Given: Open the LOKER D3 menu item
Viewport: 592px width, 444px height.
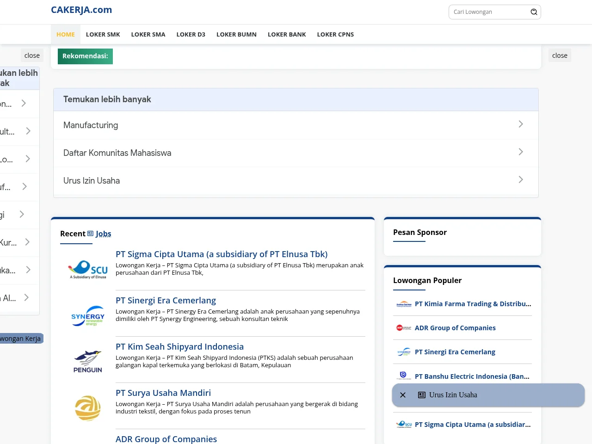Looking at the screenshot, I should (x=191, y=34).
